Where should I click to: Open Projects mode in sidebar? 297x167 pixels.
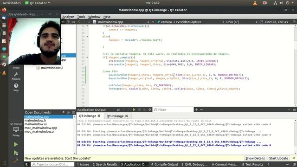(16, 76)
